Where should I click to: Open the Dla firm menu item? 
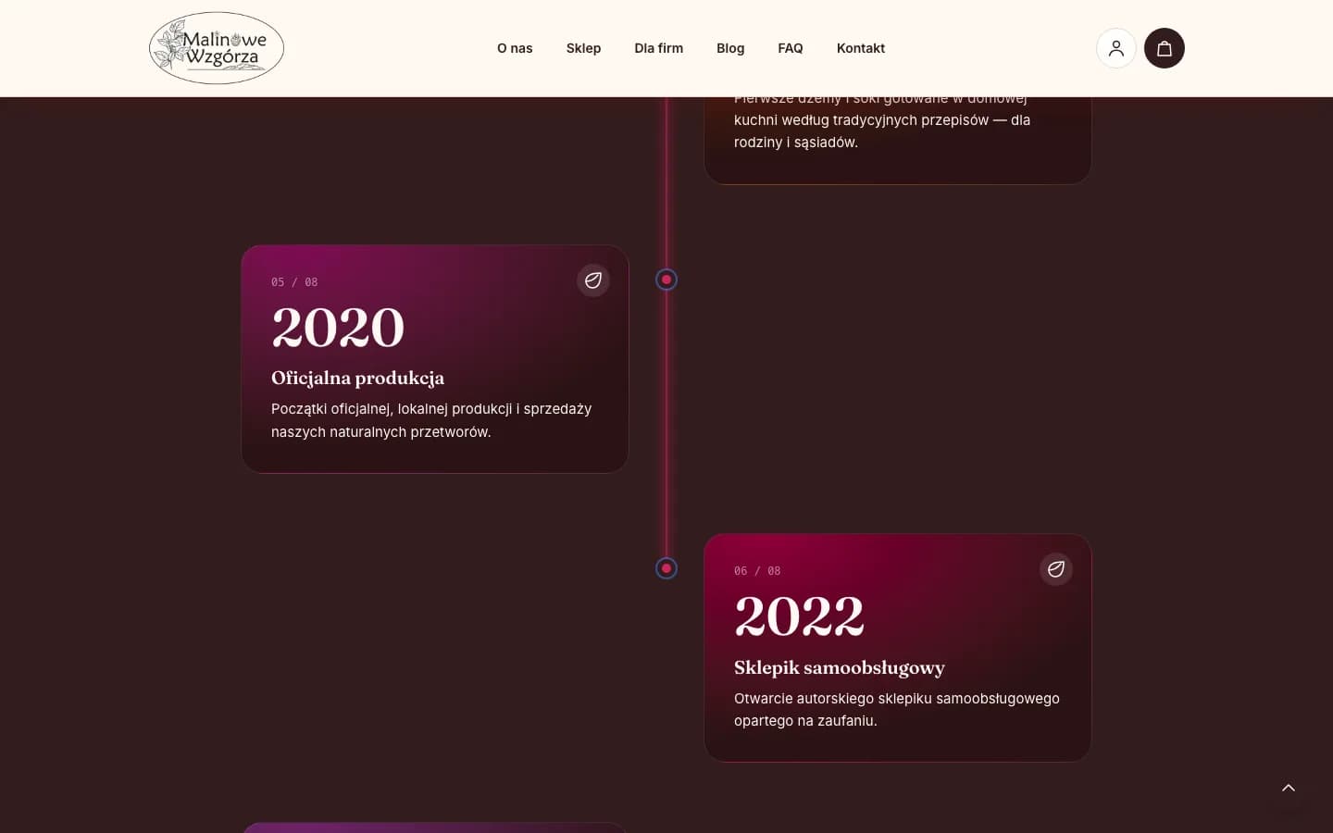point(658,48)
